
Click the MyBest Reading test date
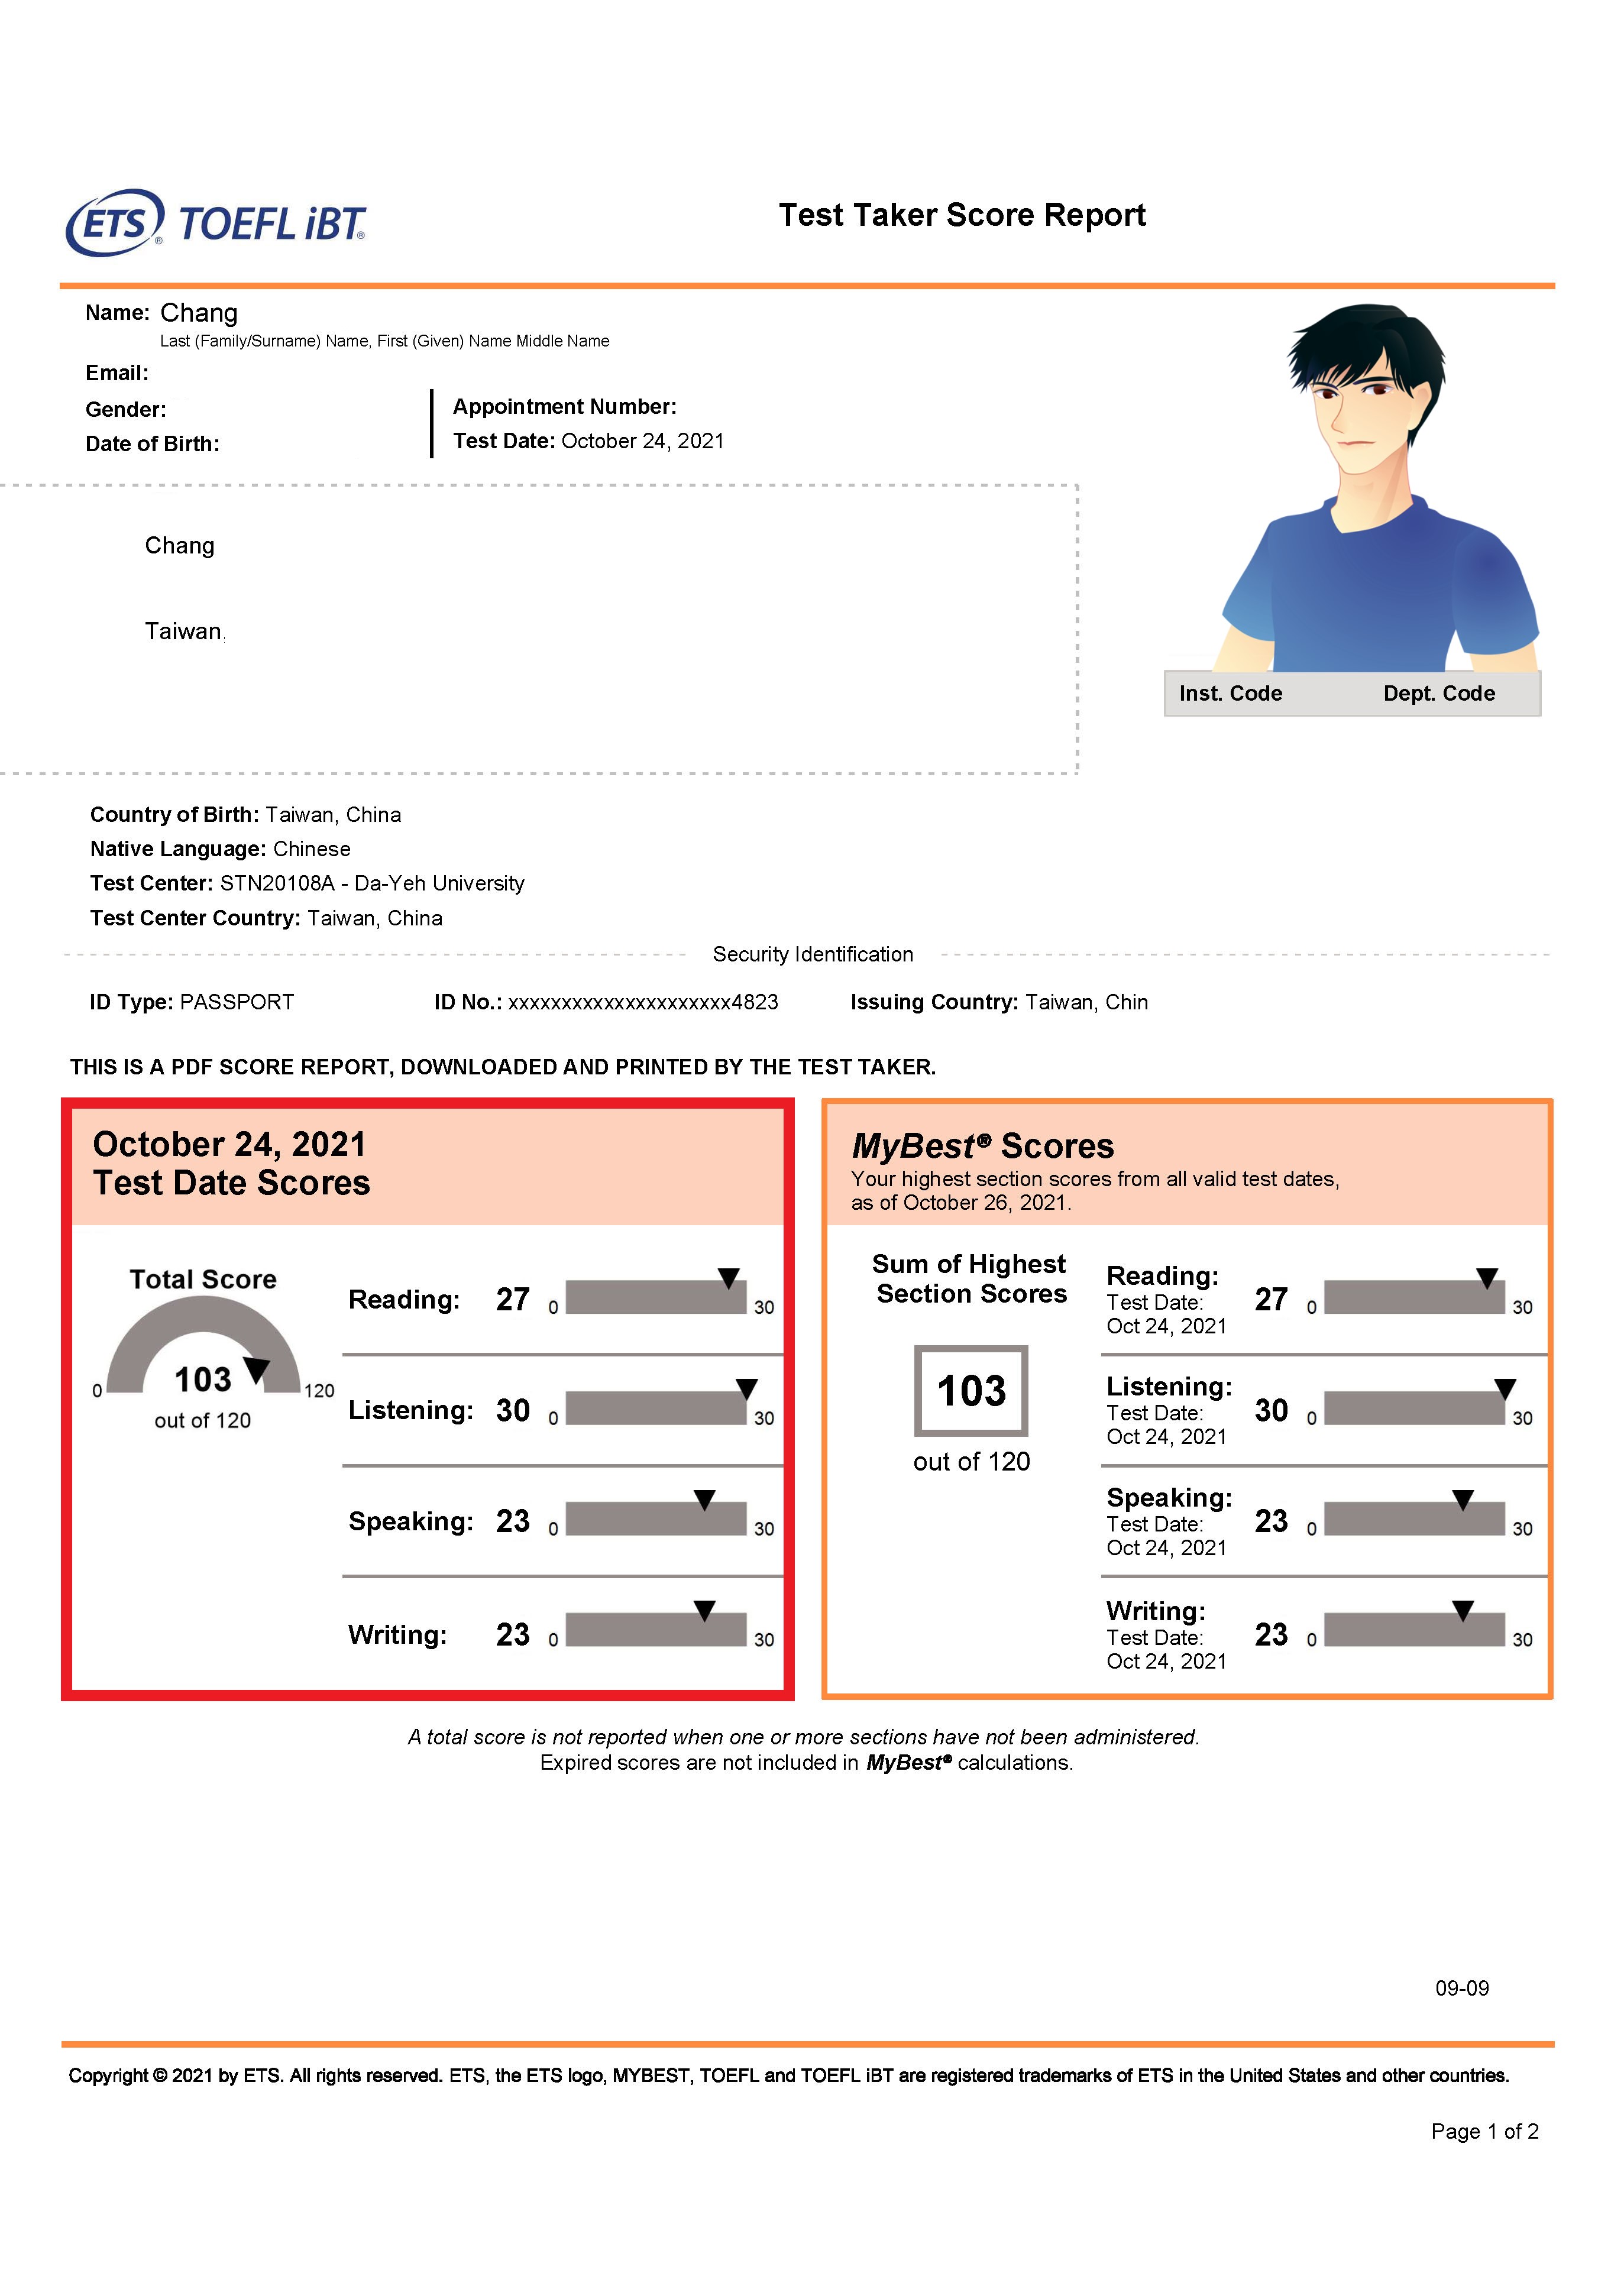coord(1166,1314)
